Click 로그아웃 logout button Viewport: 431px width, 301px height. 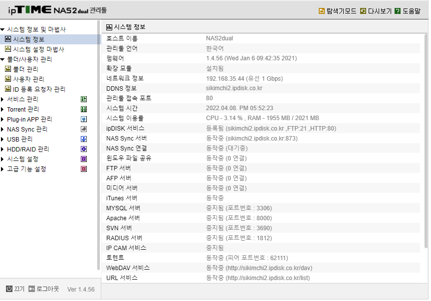(x=44, y=289)
